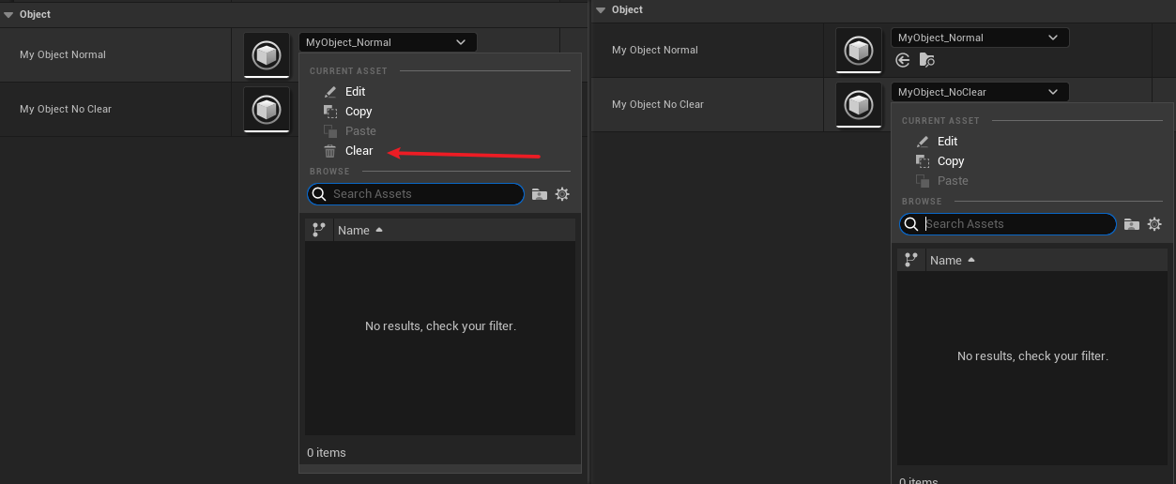Image resolution: width=1176 pixels, height=484 pixels.
Task: Collapse the MyObject_Normal dropdown in left panel
Action: (x=387, y=42)
